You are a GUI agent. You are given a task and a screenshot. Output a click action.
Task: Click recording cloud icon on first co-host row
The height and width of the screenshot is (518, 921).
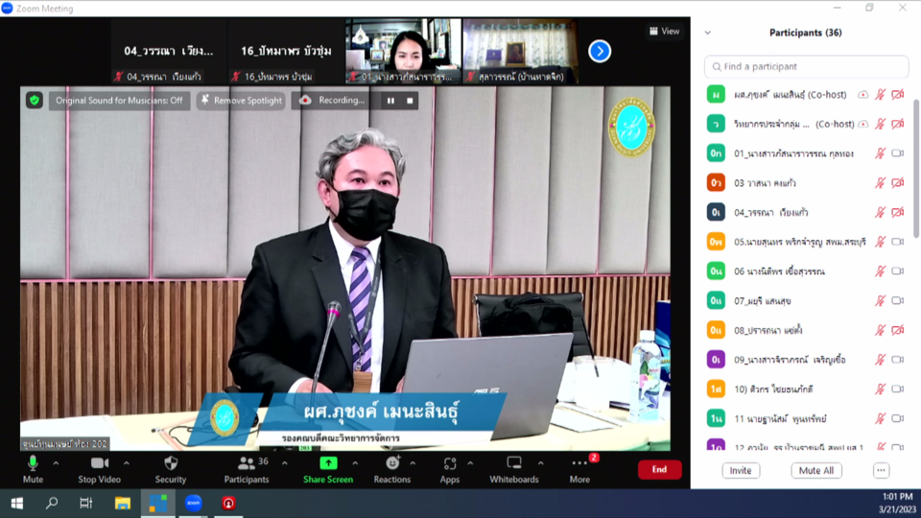tap(862, 95)
